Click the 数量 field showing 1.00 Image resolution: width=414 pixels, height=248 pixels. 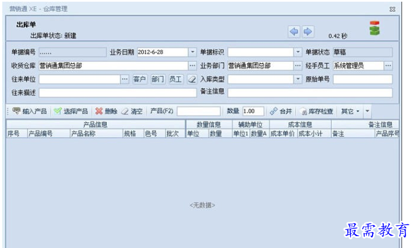click(x=253, y=112)
